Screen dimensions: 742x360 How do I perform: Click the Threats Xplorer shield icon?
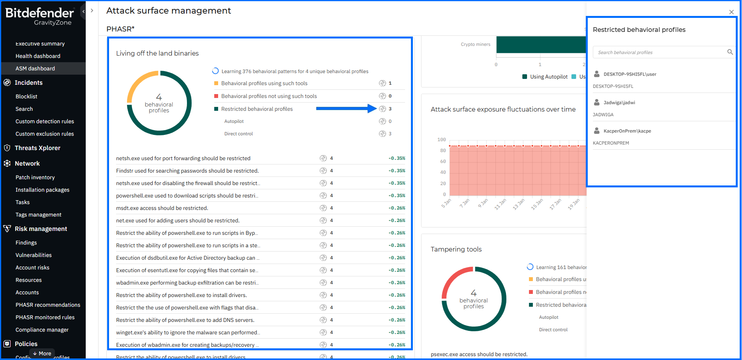click(x=7, y=148)
